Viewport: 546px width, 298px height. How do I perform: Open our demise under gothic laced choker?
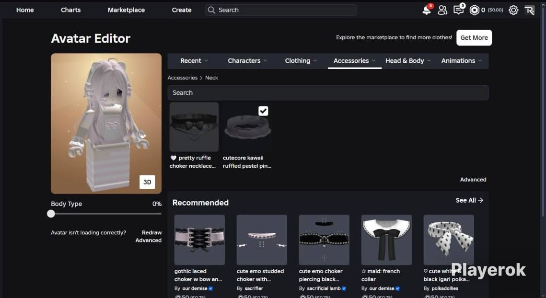(195, 288)
